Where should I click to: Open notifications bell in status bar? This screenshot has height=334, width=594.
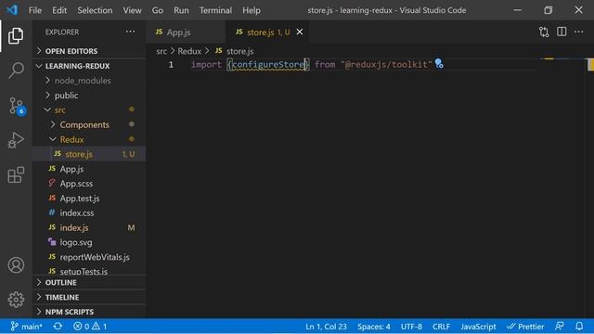[x=579, y=326]
